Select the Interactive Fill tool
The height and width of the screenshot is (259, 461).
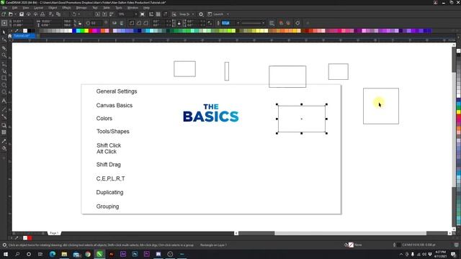click(4, 148)
